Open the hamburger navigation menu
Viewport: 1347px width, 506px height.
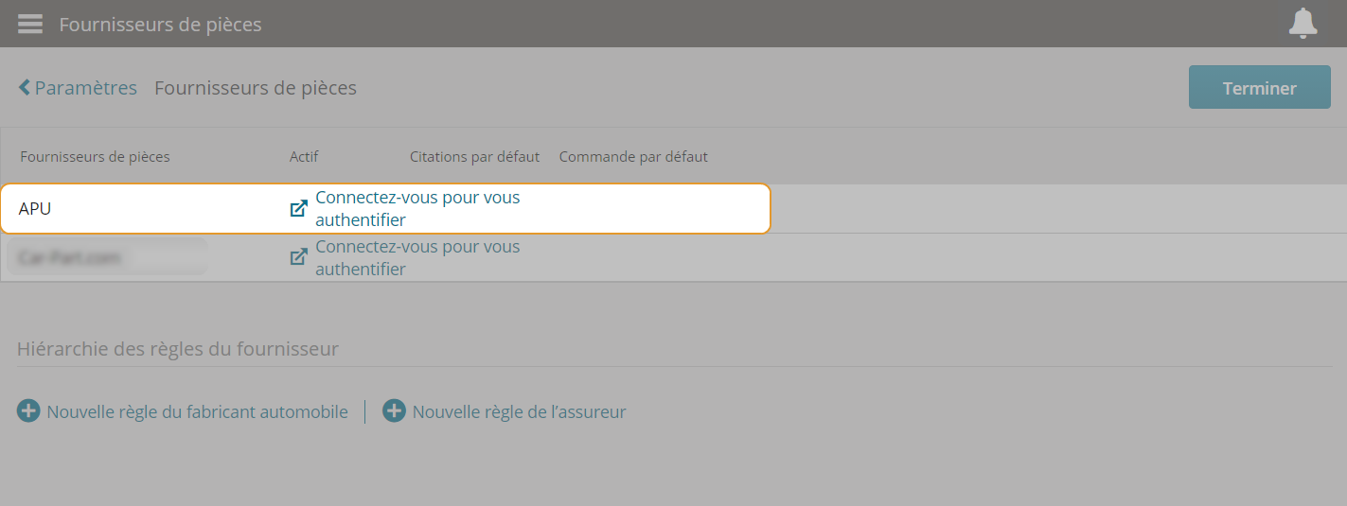click(30, 24)
